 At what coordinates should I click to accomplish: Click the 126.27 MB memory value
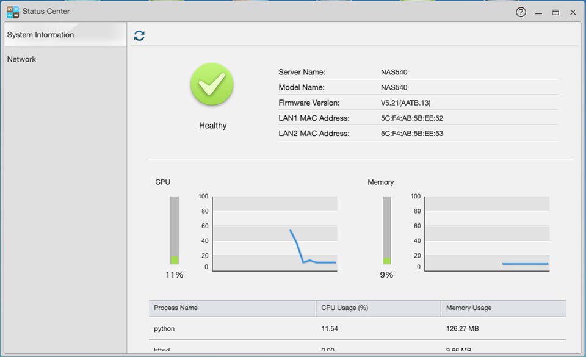coord(462,328)
